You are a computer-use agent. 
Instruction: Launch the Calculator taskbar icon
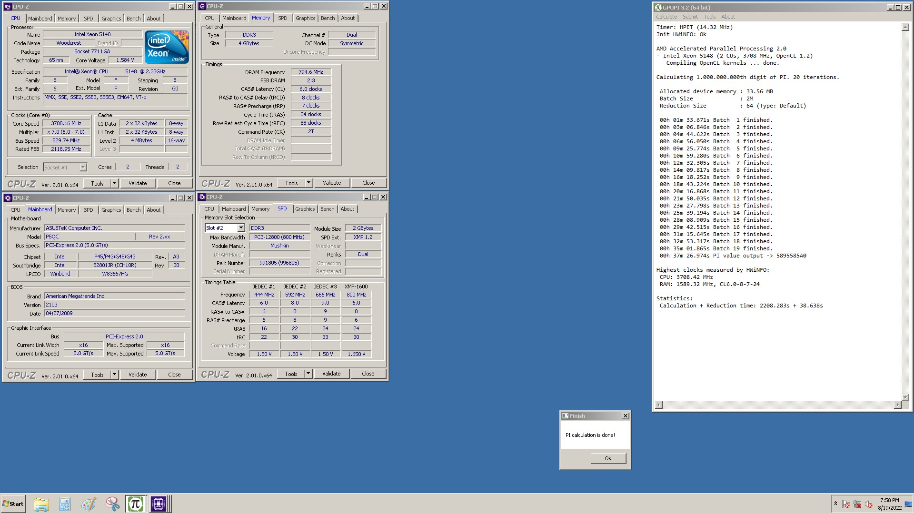pyautogui.click(x=65, y=504)
